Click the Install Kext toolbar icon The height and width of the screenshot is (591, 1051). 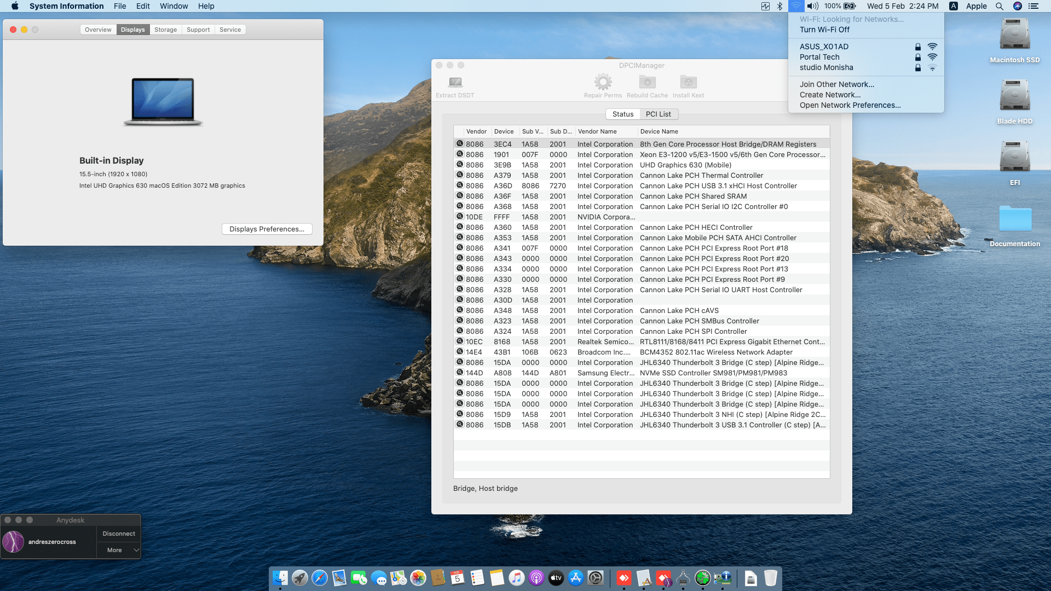click(688, 83)
